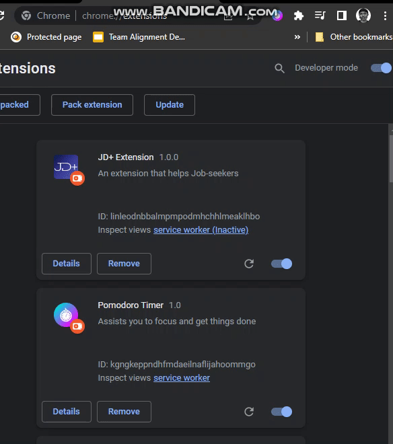The height and width of the screenshot is (444, 393).
Task: Open Protected page bookmark
Action: (46, 37)
